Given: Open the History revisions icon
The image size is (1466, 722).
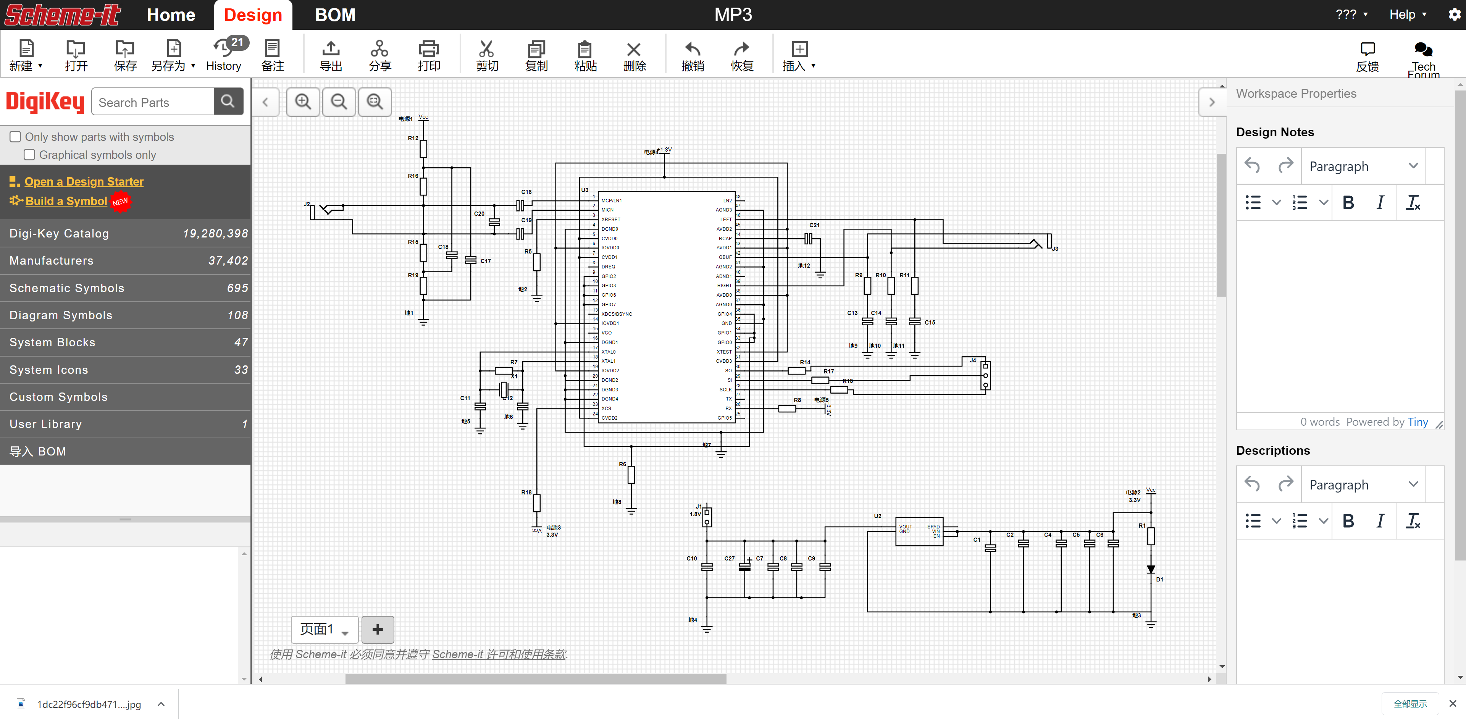Looking at the screenshot, I should coord(223,49).
